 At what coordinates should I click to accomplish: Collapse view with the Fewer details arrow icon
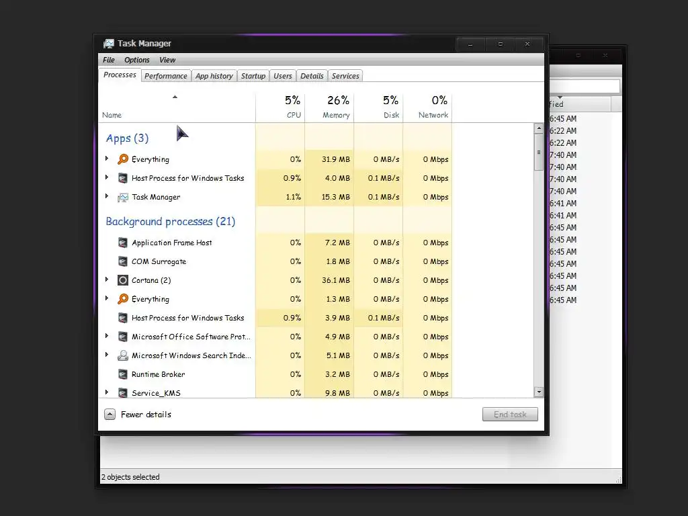110,414
